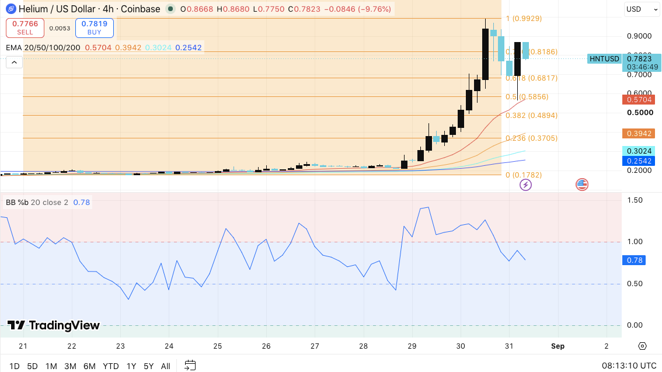The height and width of the screenshot is (372, 662).
Task: Click the EMA 20/50/100/200 indicator legend
Action: coord(43,48)
